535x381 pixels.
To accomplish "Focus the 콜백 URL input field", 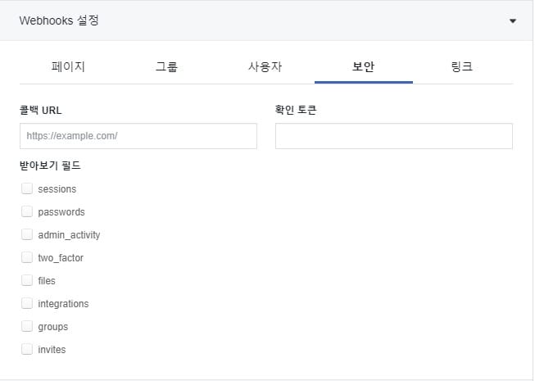I will 138,136.
